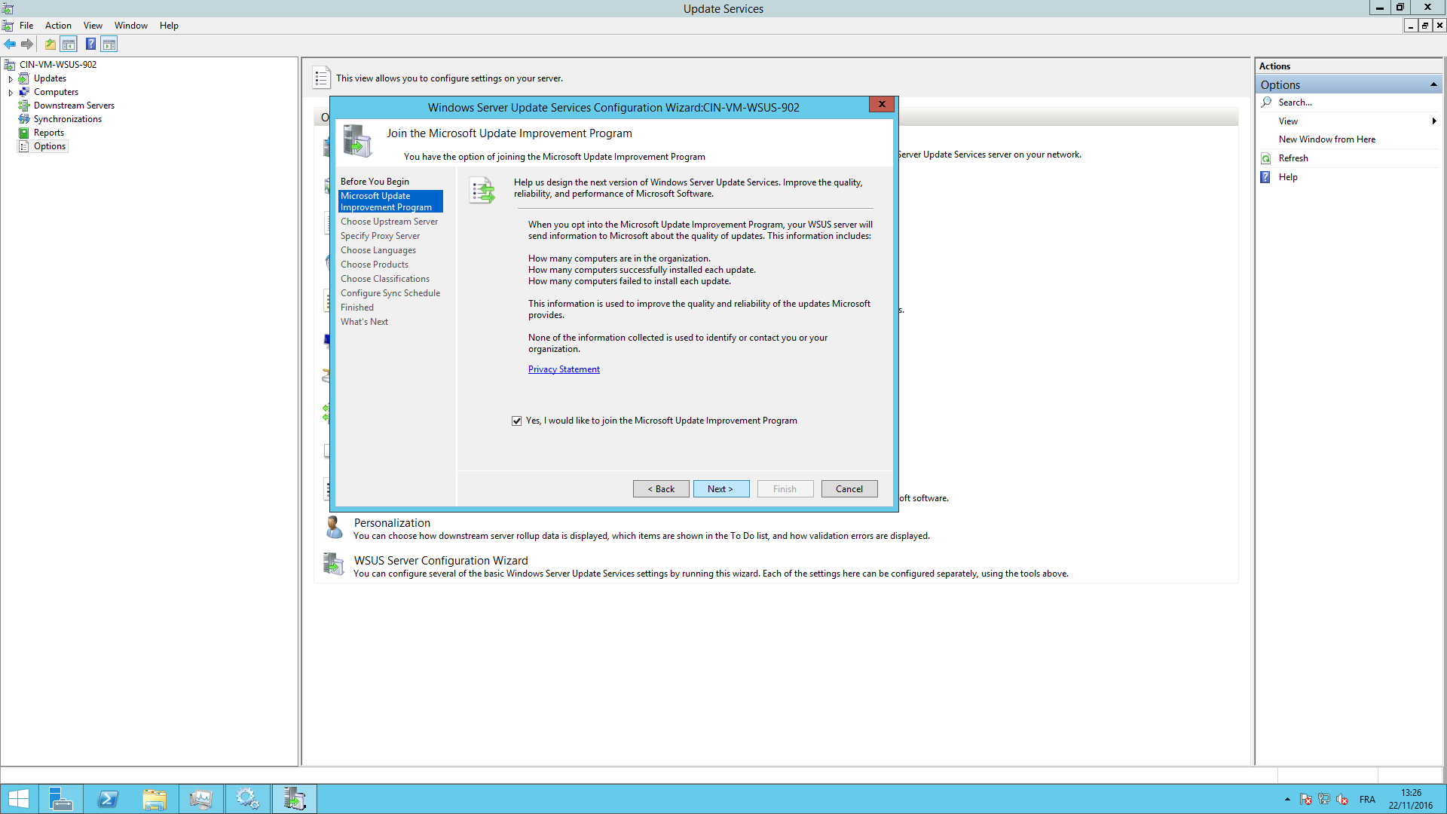Click the Configure Sync Schedule step
Viewport: 1447px width, 814px height.
click(x=390, y=293)
